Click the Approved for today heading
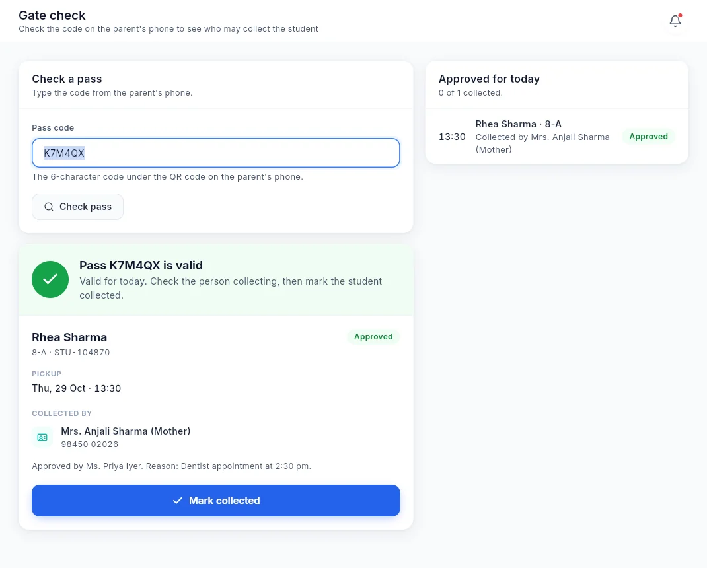This screenshot has width=707, height=568. click(x=489, y=79)
